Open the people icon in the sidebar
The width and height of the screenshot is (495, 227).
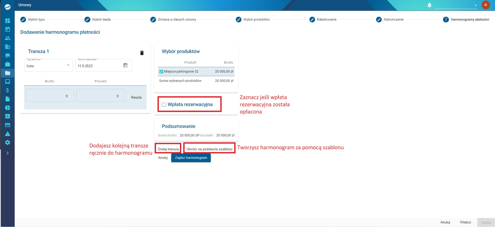click(8, 38)
